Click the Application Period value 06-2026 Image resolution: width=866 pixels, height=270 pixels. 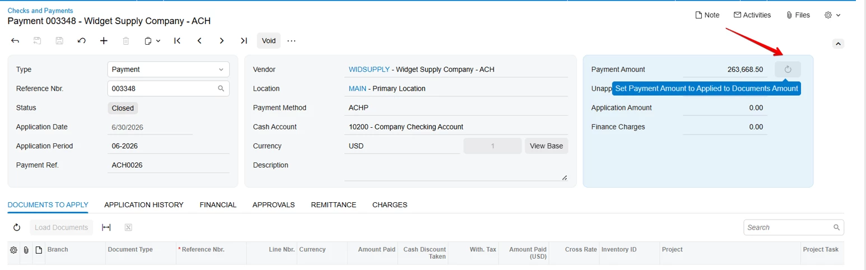tap(124, 146)
